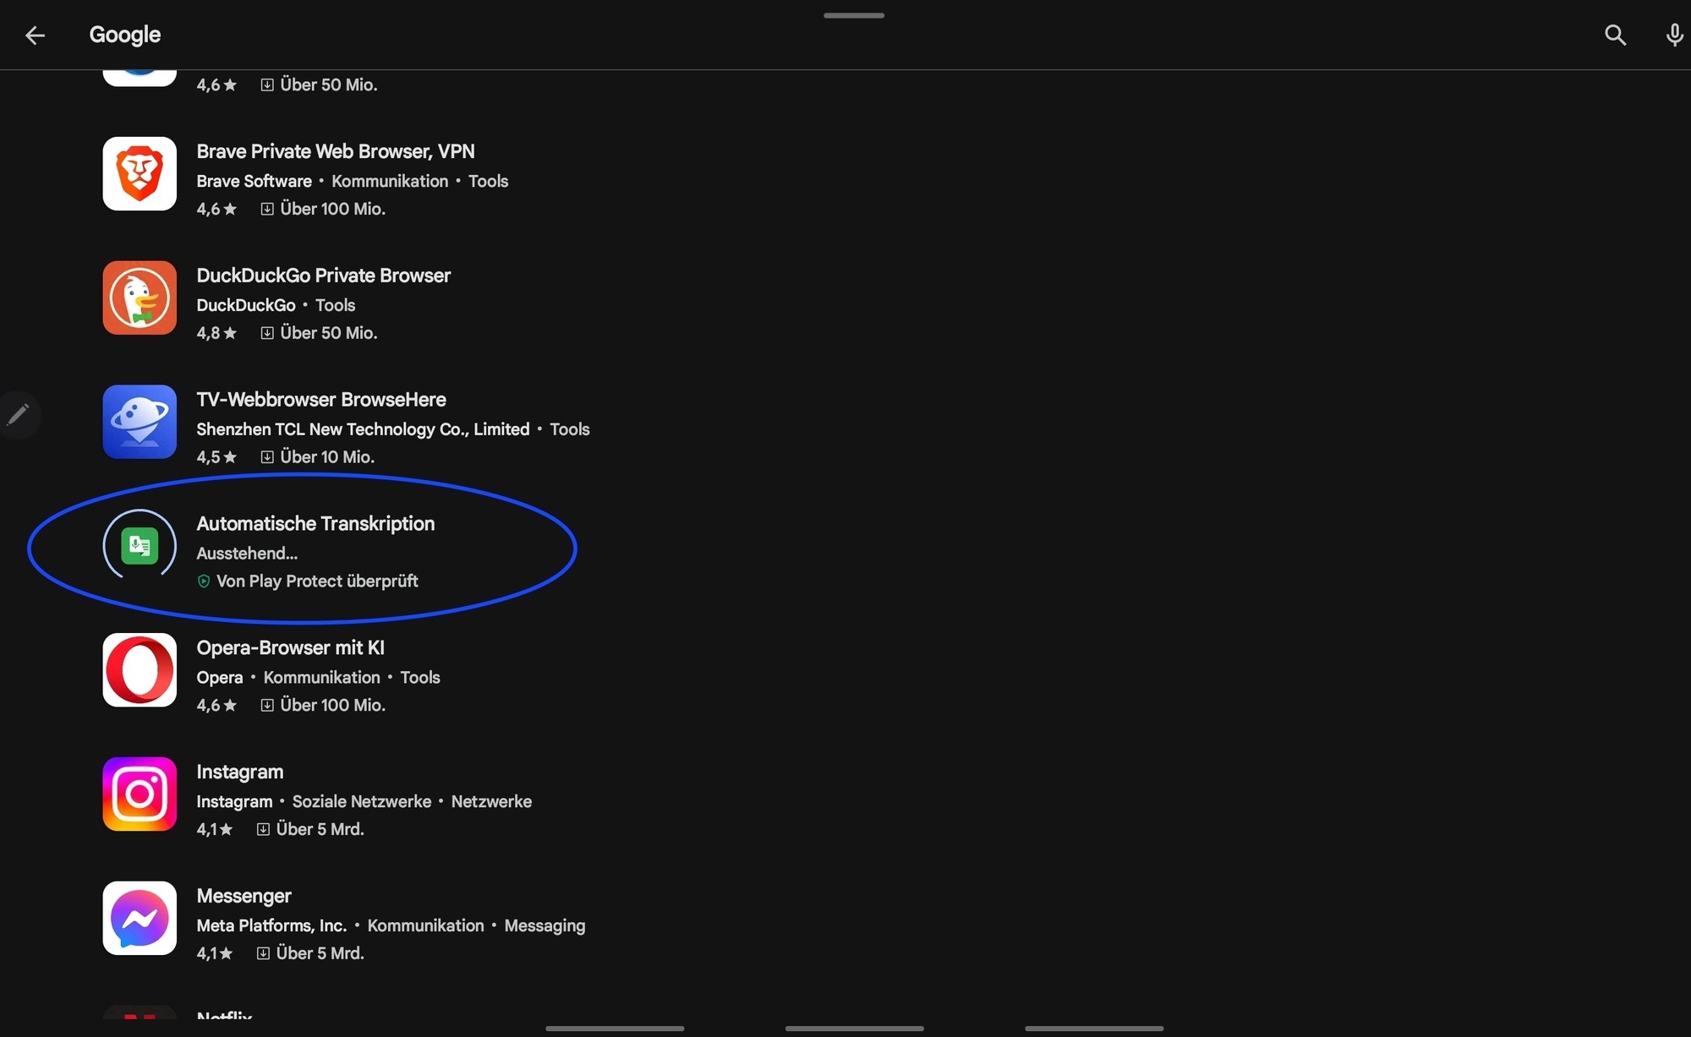Tap the middle bottom navigation handle
Viewport: 1691px width, 1037px height.
coord(854,1029)
